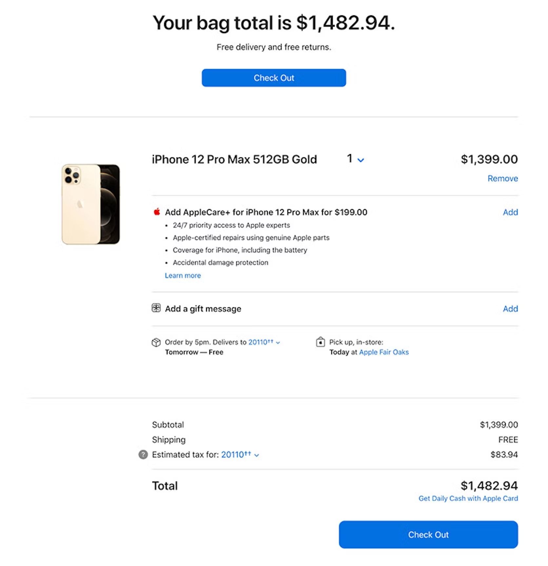
Task: Remove the iPhone 12 Pro Max from bag
Action: [502, 178]
